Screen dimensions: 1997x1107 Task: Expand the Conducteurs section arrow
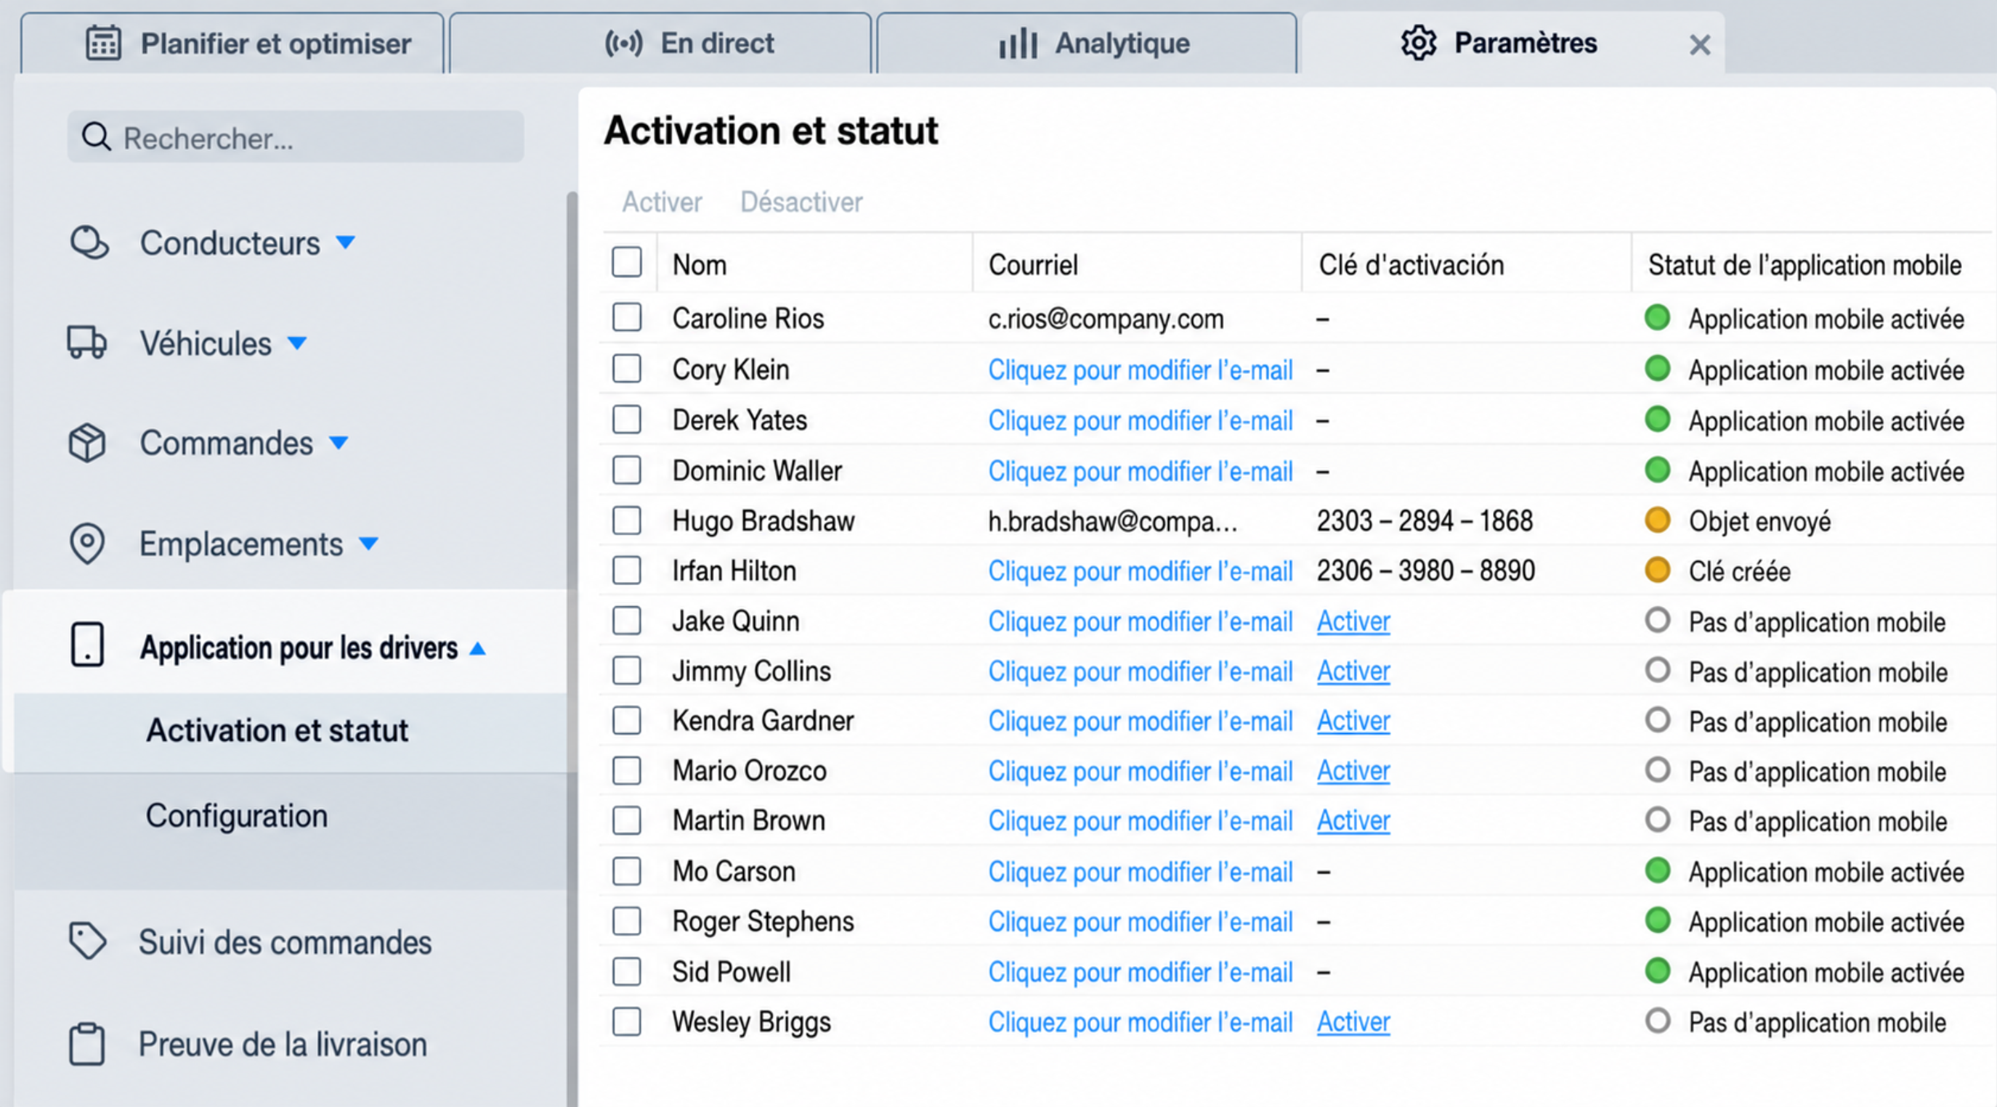coord(345,243)
